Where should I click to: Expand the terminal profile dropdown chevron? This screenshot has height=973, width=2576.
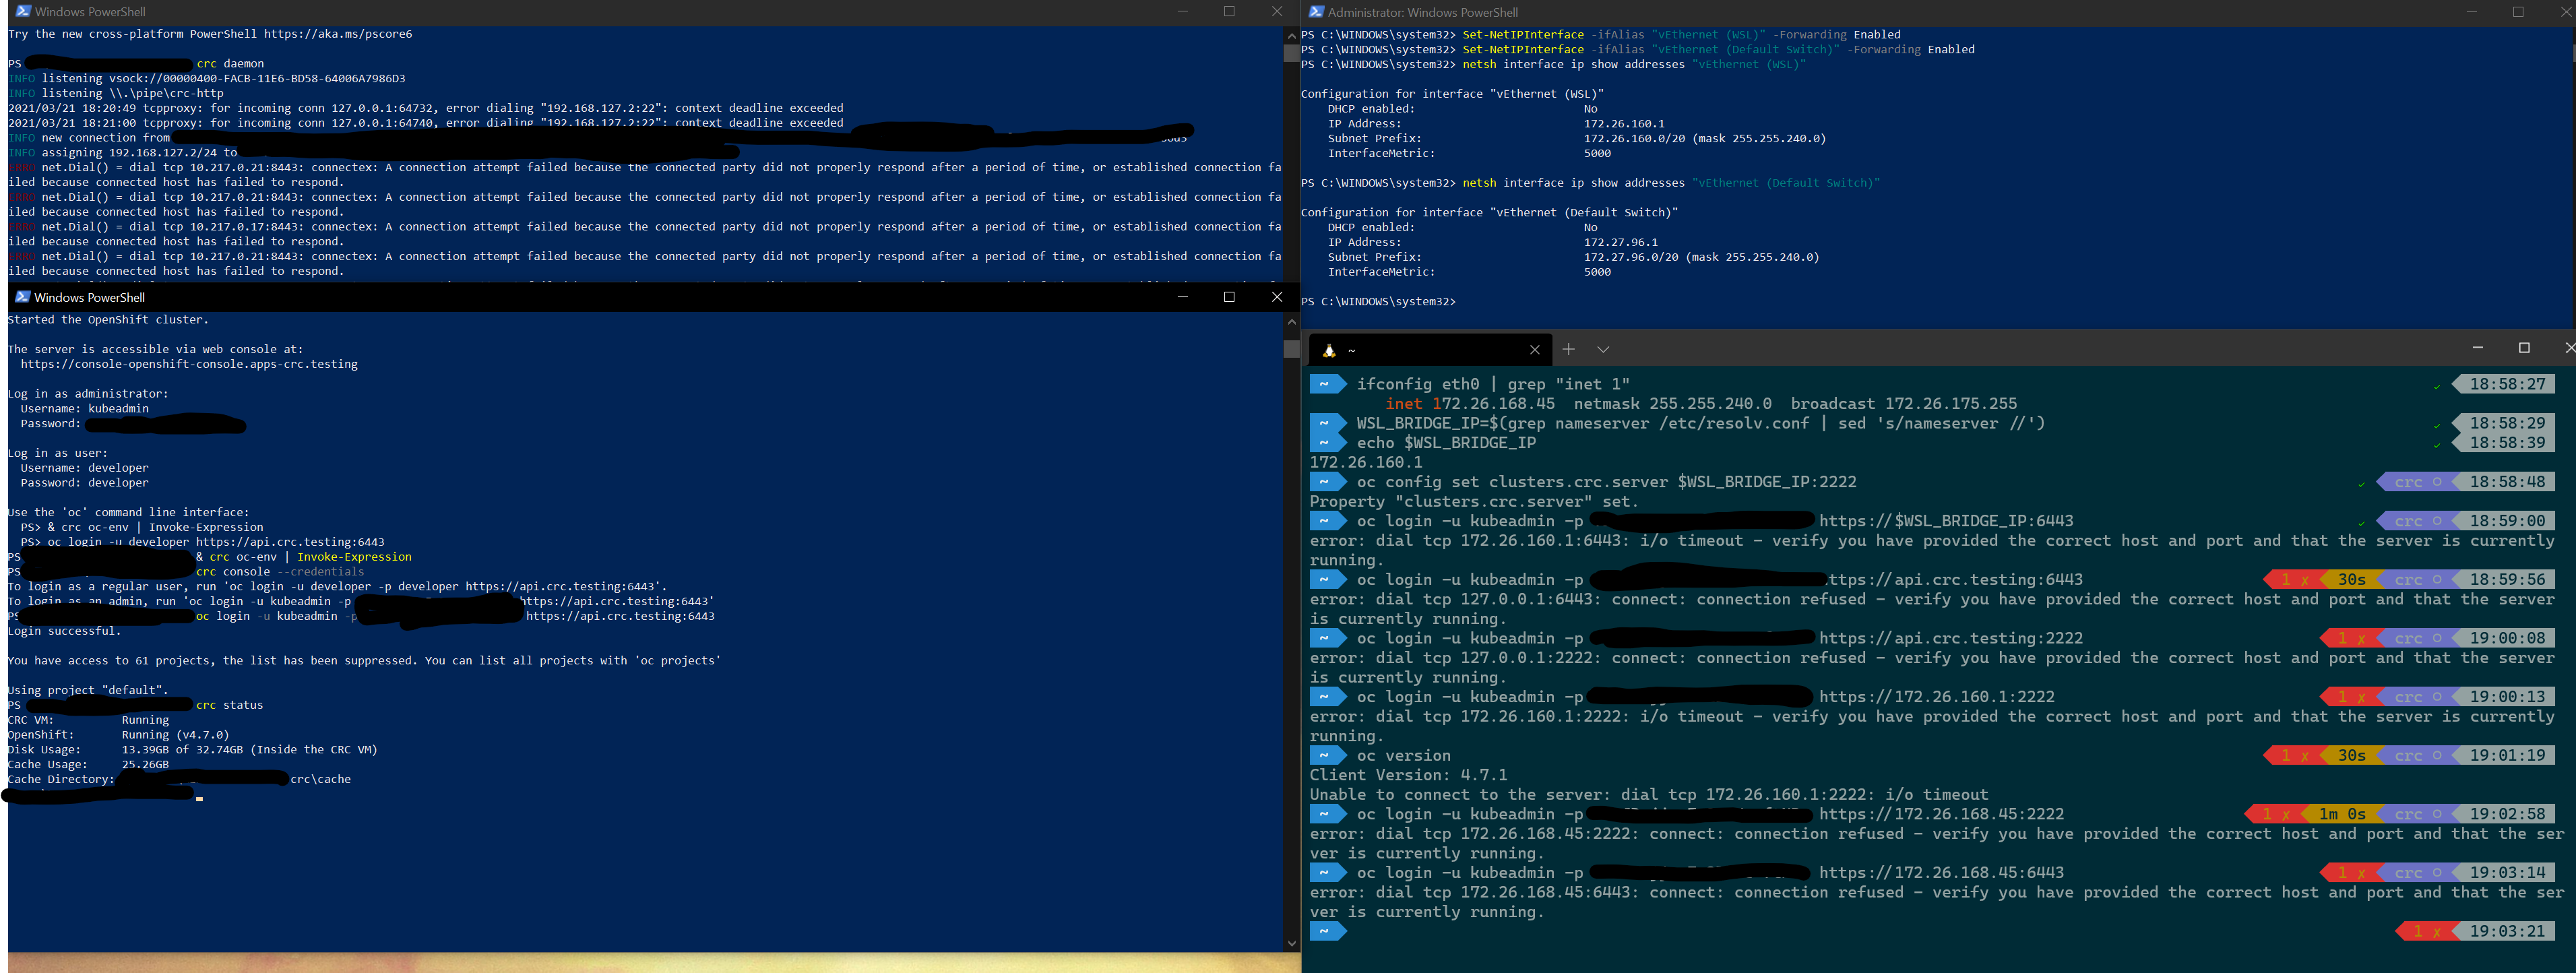click(x=1603, y=349)
